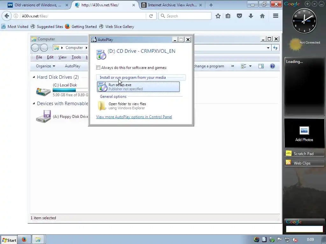The height and width of the screenshot is (244, 326).
Task: Click network icon in system tray
Action: coord(287,240)
